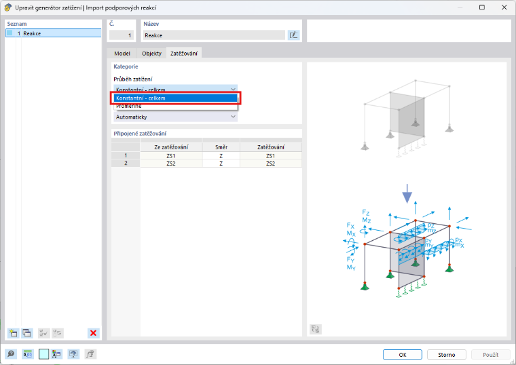Screen dimensions: 516x365
Task: Click the invert selection icon
Action: pyautogui.click(x=57, y=333)
